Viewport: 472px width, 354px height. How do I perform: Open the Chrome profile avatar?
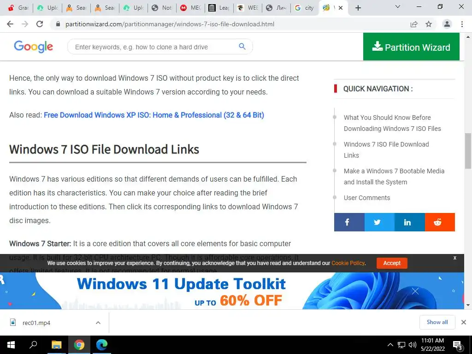click(447, 24)
